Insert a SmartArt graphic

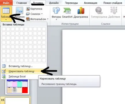67,13
